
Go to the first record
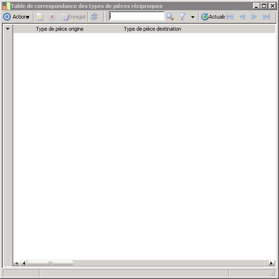(x=230, y=17)
